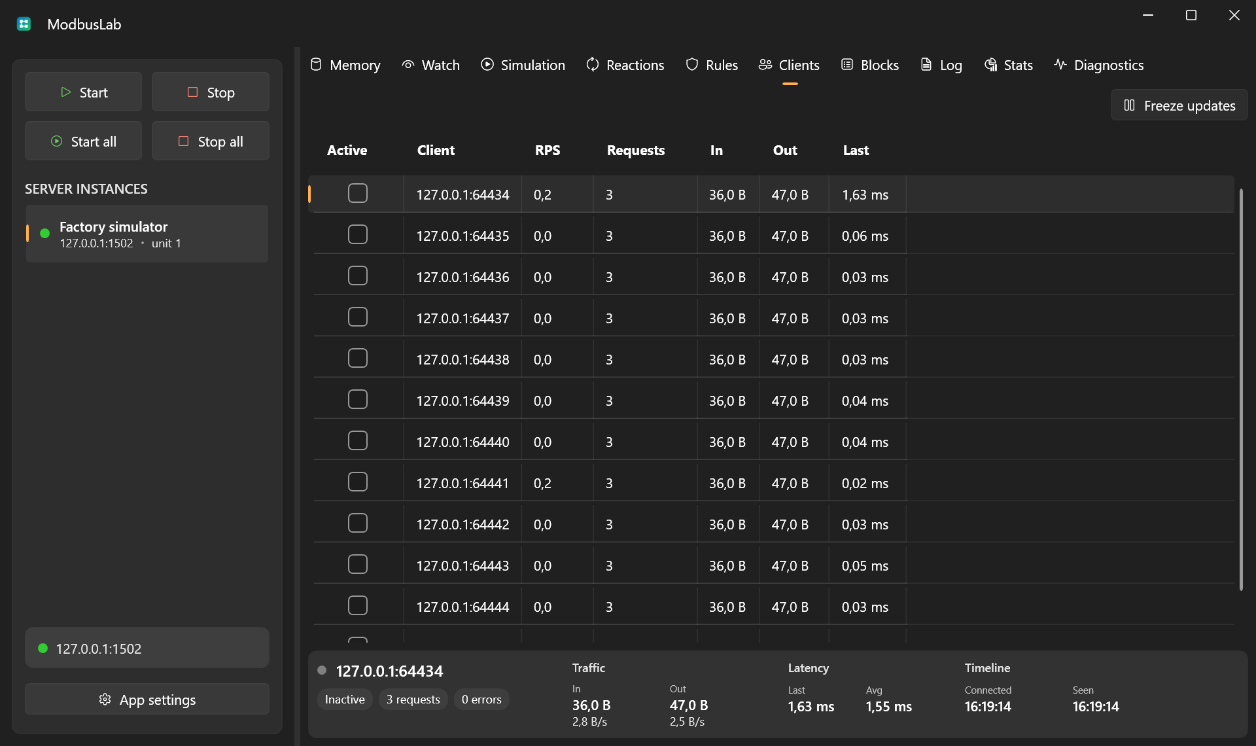Image resolution: width=1256 pixels, height=746 pixels.
Task: Select the Simulation play icon
Action: (x=487, y=64)
